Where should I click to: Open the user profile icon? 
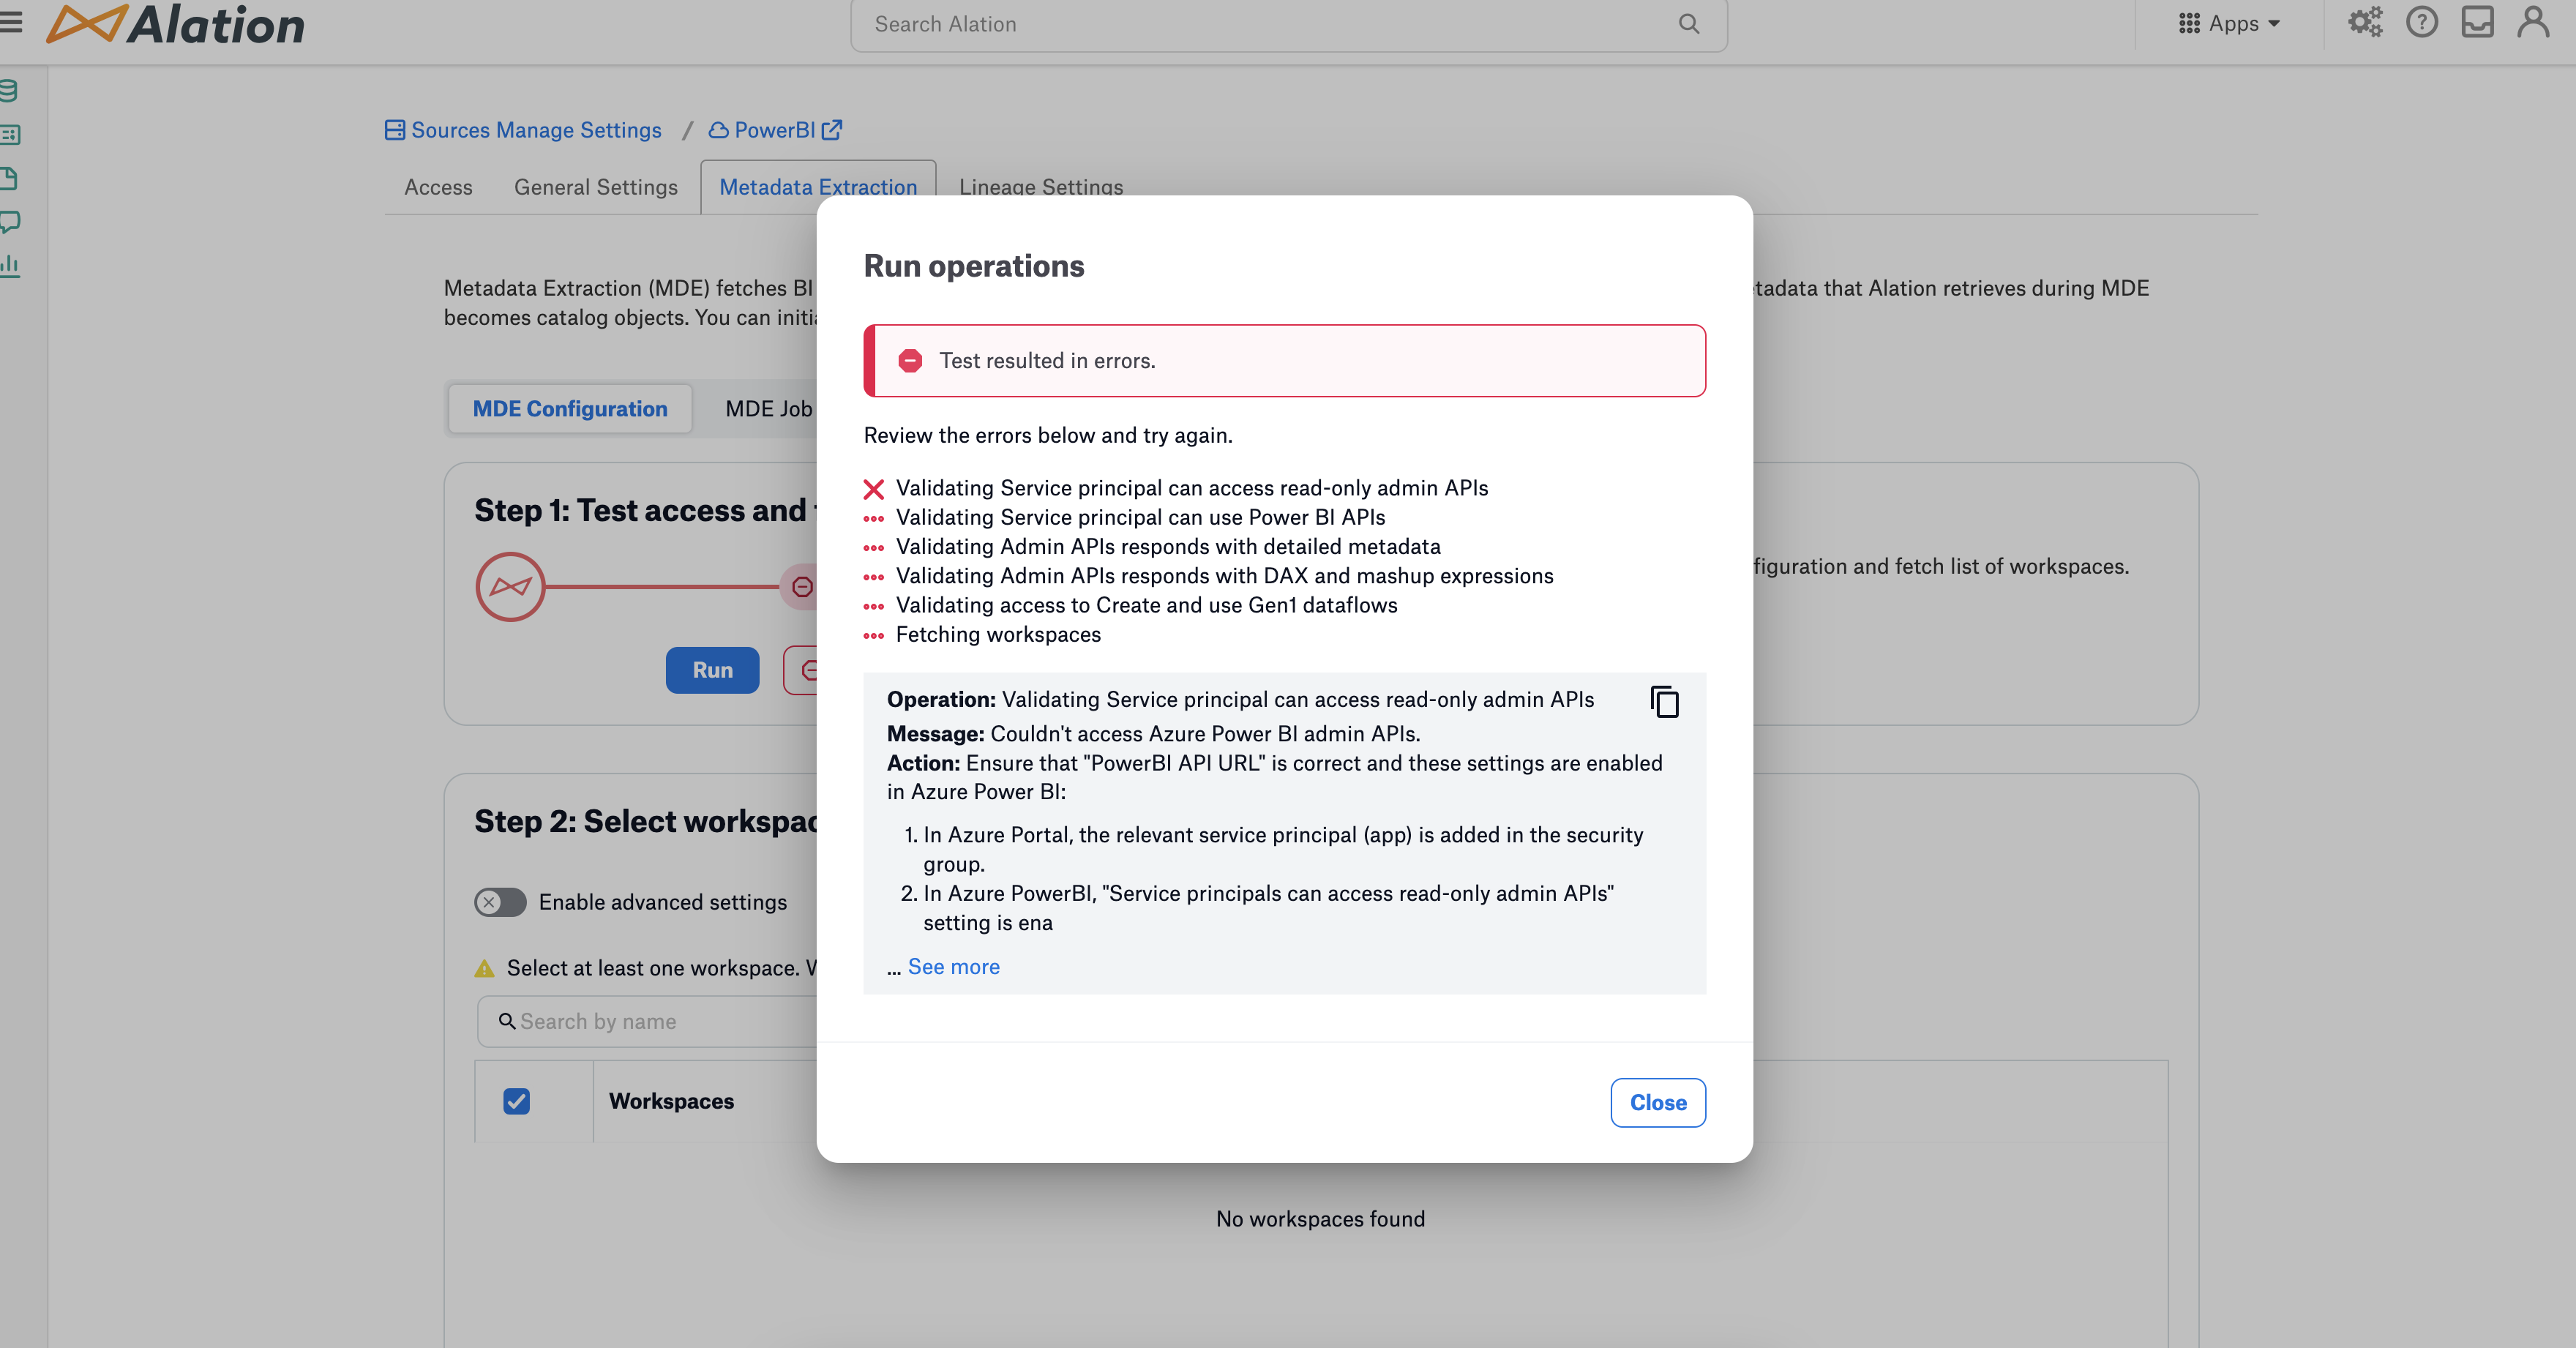tap(2533, 22)
